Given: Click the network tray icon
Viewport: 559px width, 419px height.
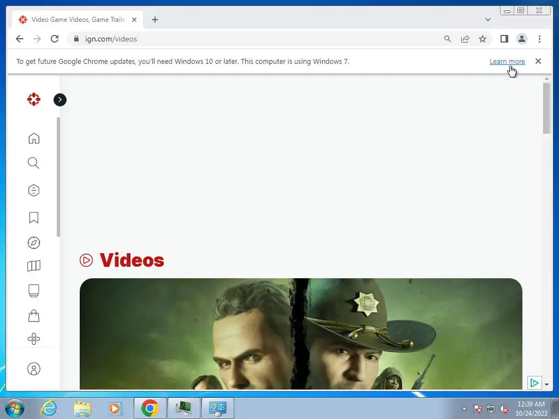Looking at the screenshot, I should point(491,409).
